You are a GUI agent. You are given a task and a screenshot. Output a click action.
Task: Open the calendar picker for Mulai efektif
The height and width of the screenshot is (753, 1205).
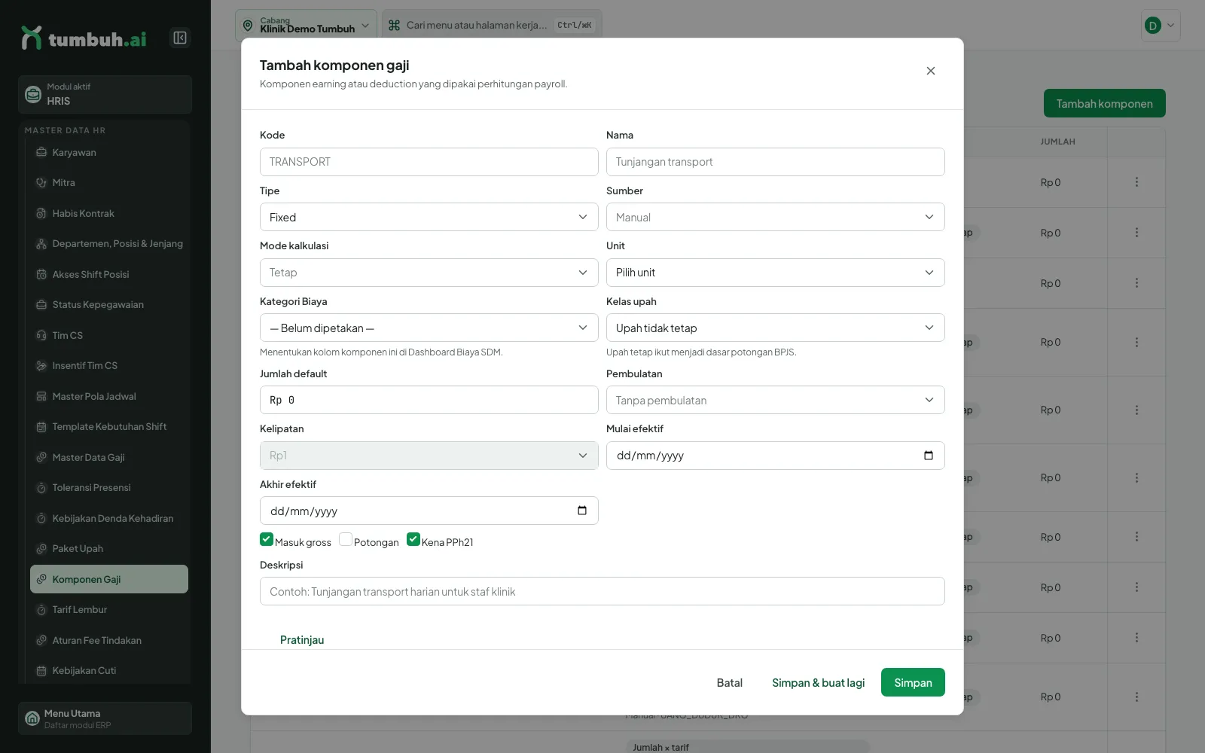pos(929,456)
